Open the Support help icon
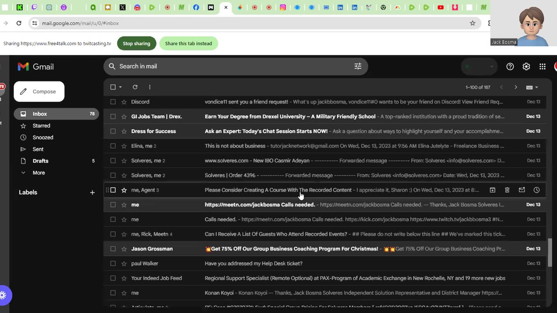Screen dimensions: 557x313 pyautogui.click(x=510, y=67)
